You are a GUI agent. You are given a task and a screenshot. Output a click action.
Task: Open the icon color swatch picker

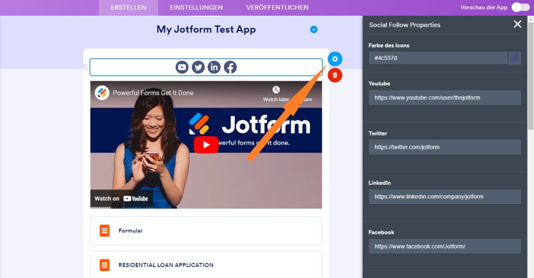tap(515, 58)
